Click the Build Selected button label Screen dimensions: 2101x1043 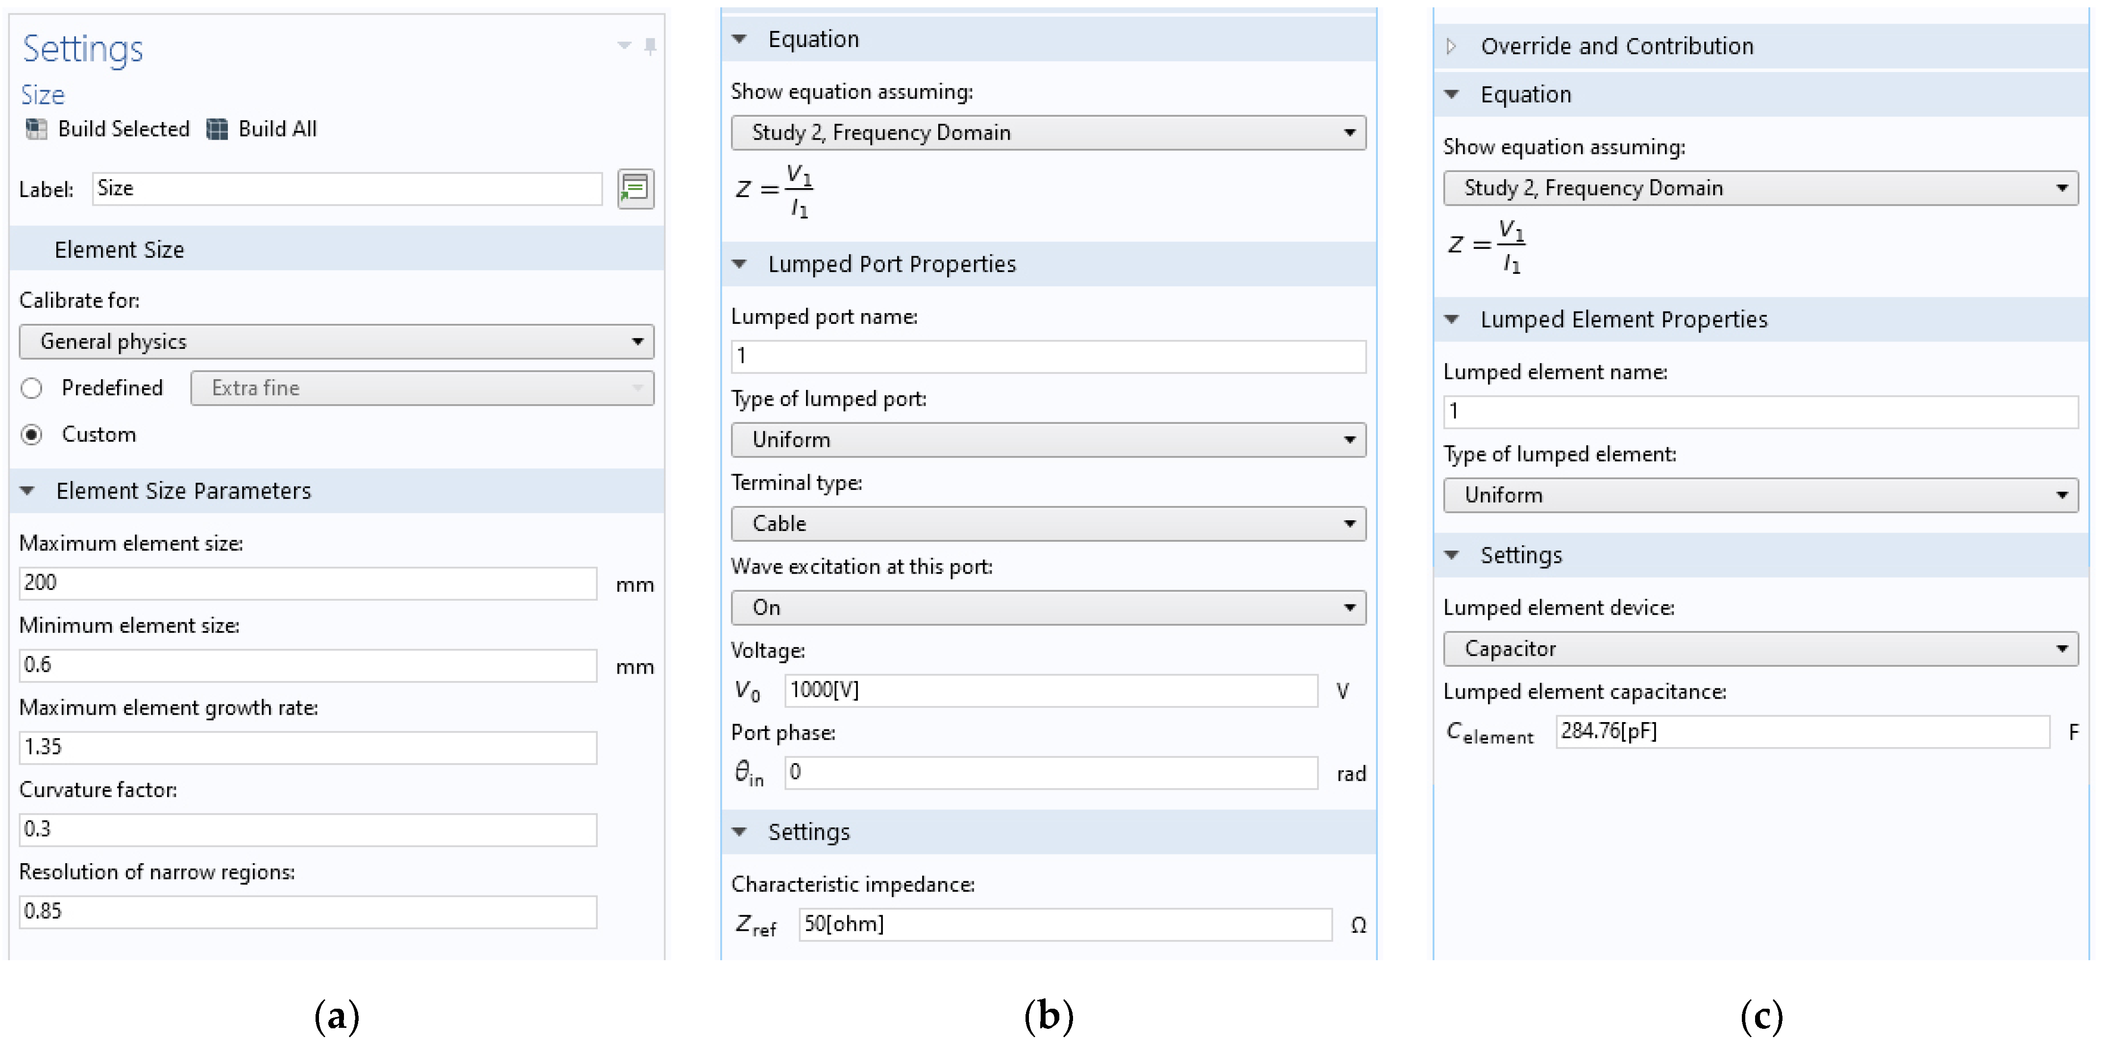(x=124, y=129)
